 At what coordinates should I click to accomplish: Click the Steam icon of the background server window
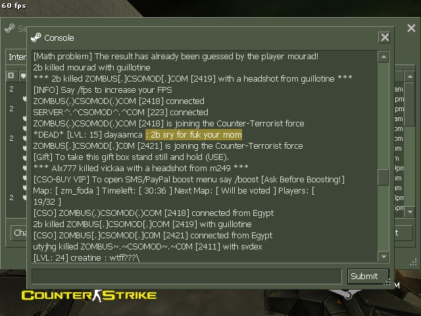(10, 28)
